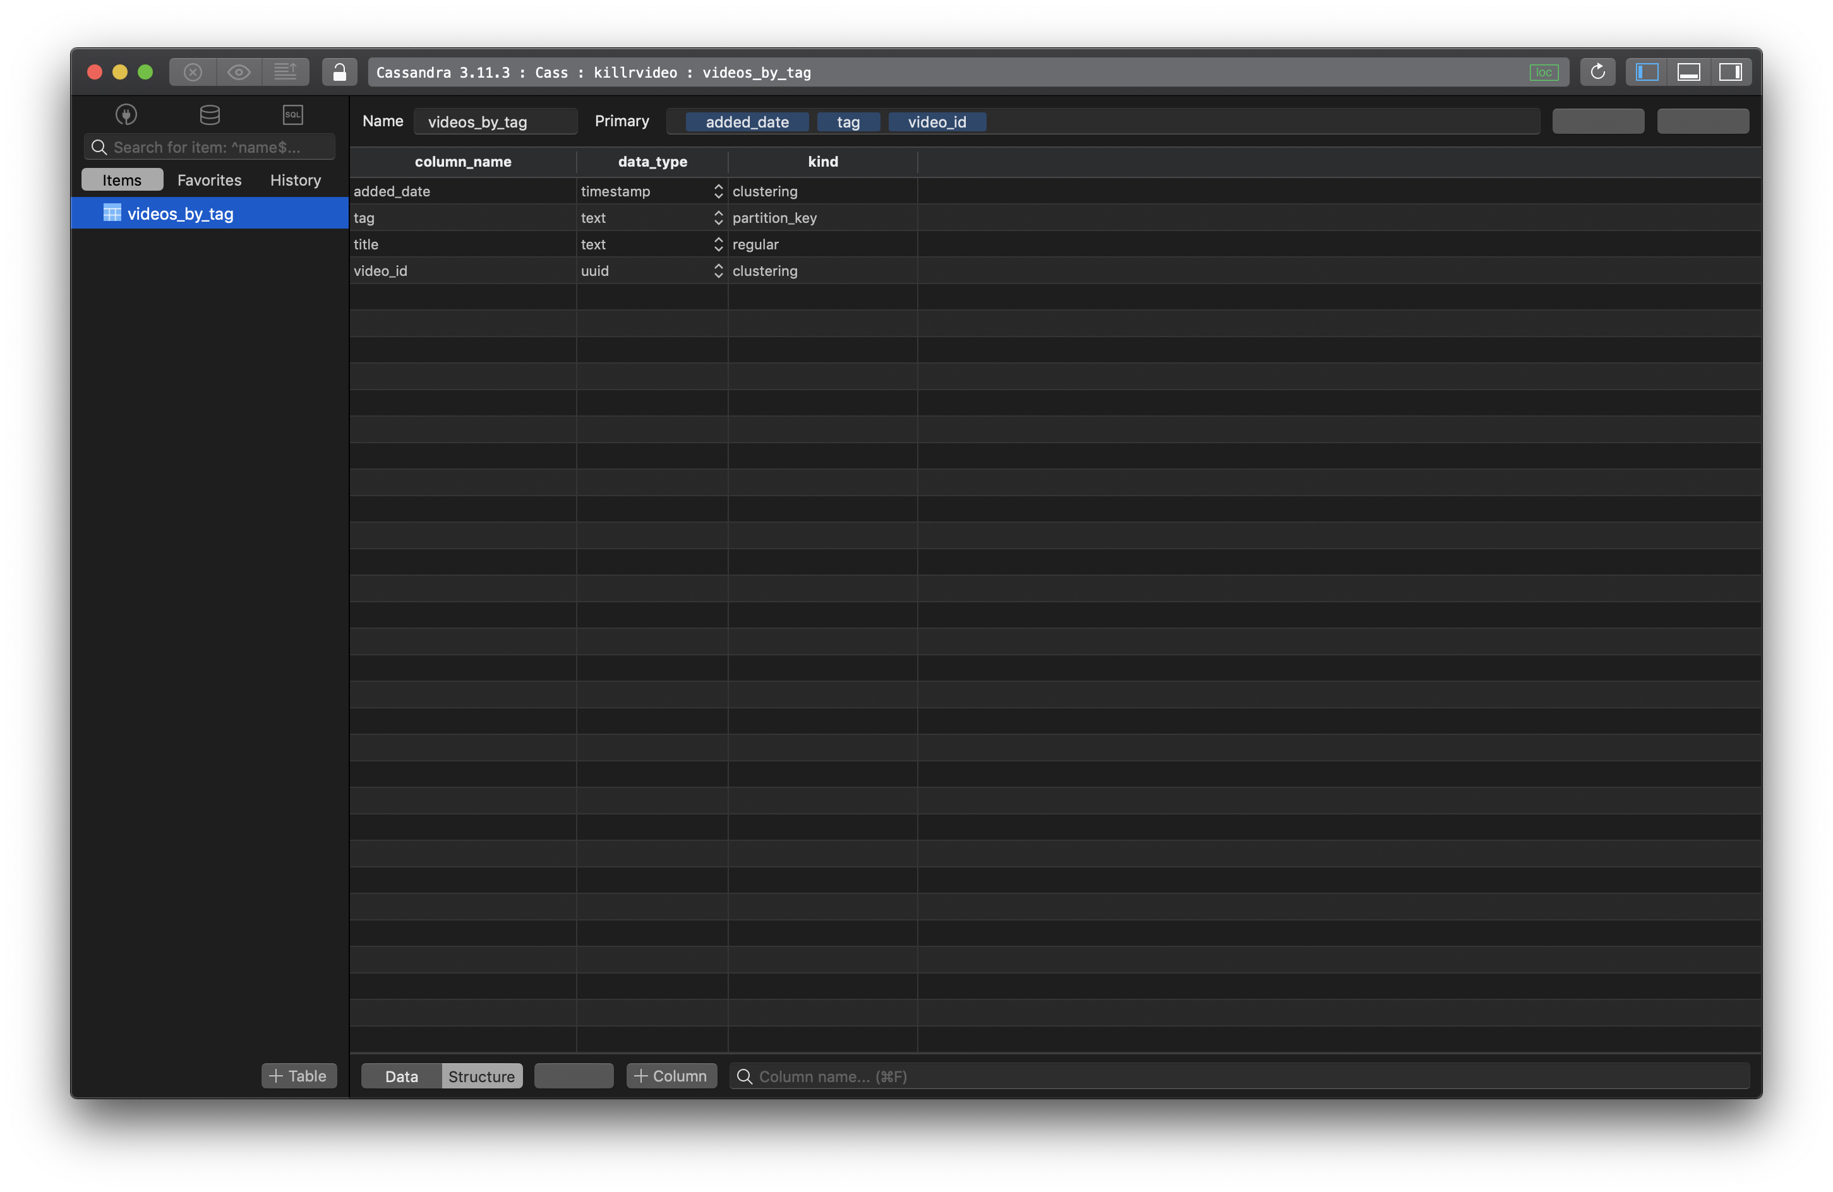
Task: Click the refresh button in toolbar
Action: click(1597, 73)
